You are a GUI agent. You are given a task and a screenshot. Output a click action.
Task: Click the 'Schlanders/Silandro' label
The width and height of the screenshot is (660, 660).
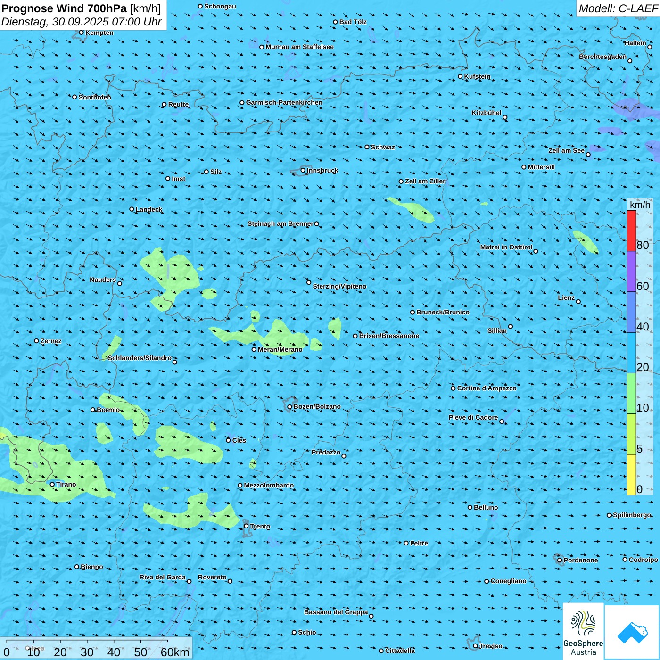[140, 358]
